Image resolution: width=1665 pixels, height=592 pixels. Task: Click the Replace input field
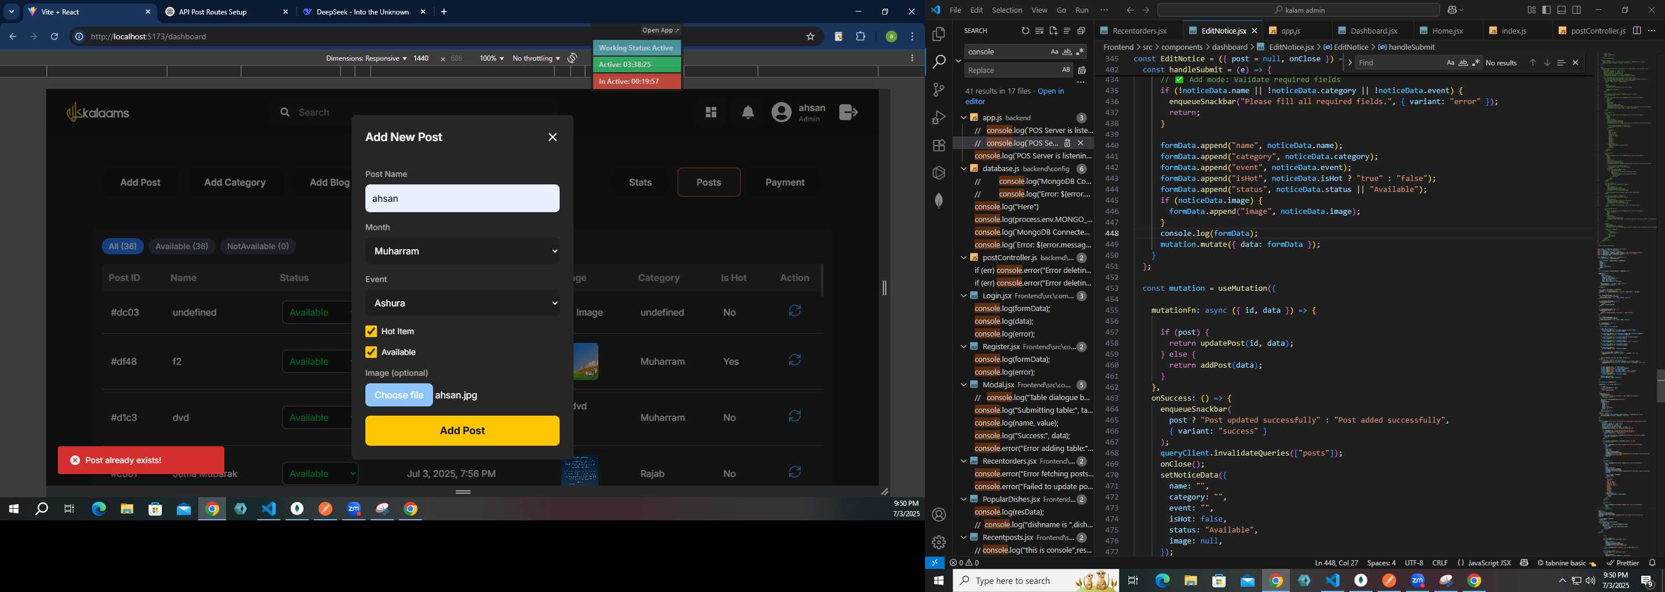click(x=1012, y=70)
